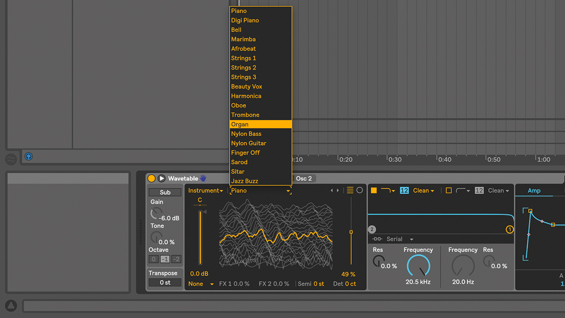Enable the Sub oscillator
Screen dimensions: 565x318
coord(165,192)
